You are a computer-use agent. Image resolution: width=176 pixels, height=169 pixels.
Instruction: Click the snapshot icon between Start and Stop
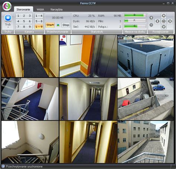click(x=58, y=25)
